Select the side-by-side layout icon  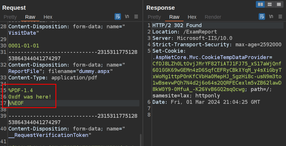(260, 4)
